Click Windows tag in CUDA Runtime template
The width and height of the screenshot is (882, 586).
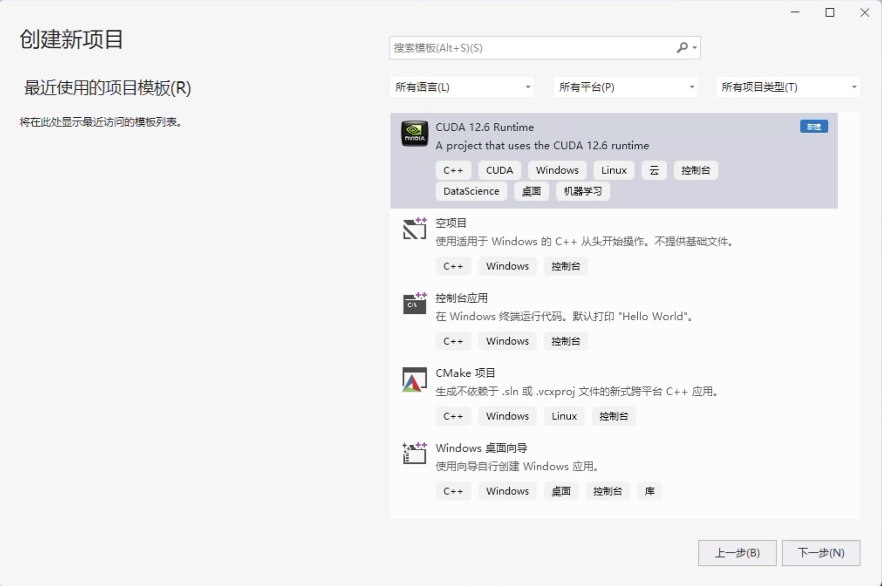coord(557,170)
